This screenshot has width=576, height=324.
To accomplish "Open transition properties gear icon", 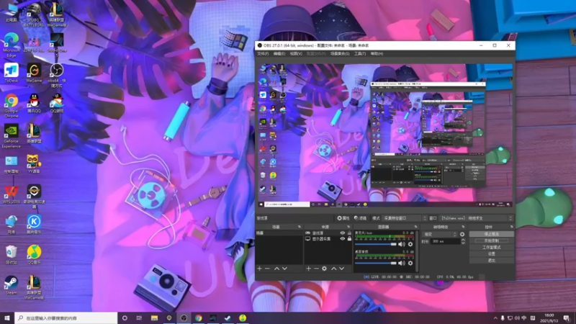I will [x=462, y=235].
